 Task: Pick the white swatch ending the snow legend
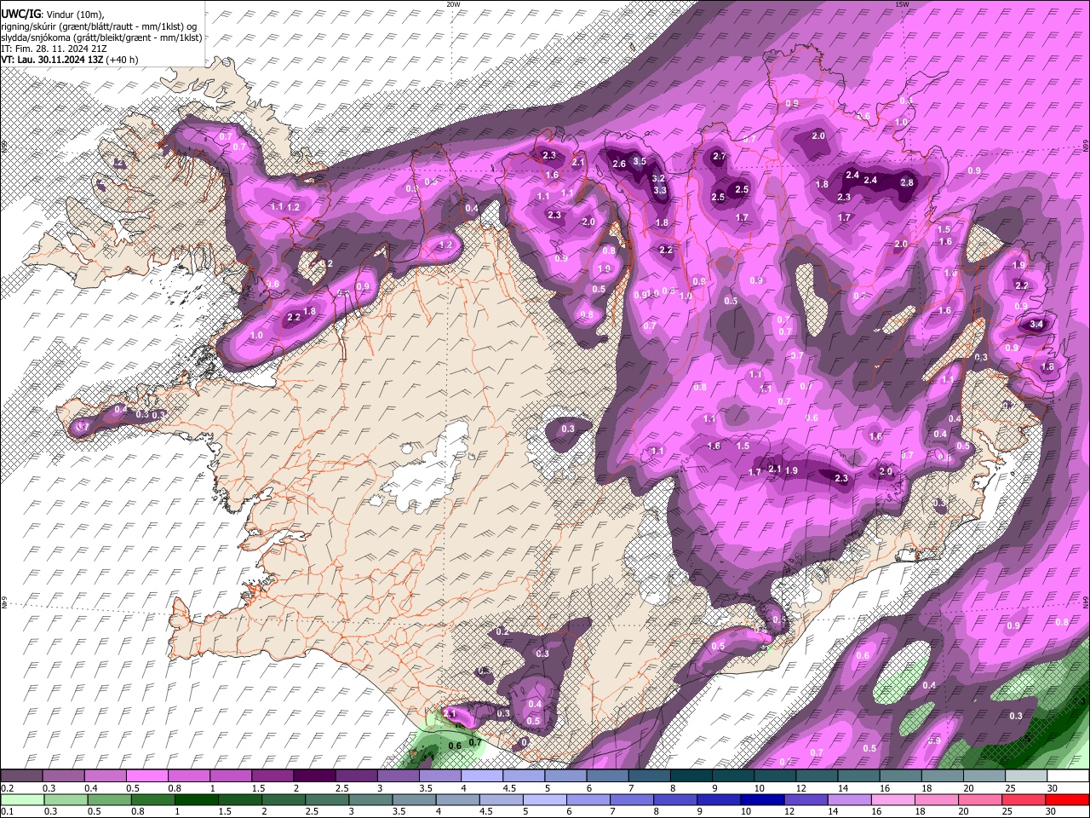tap(1067, 775)
